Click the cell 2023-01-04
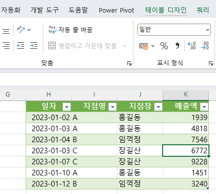 pos(49,140)
